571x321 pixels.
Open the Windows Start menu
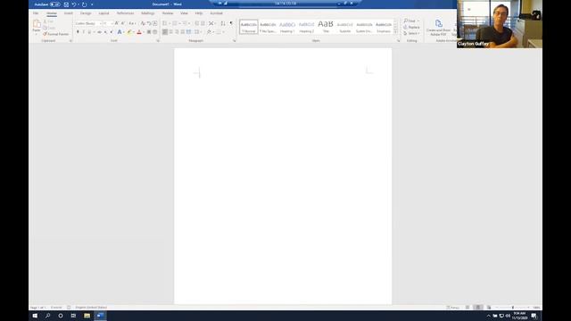coord(35,316)
